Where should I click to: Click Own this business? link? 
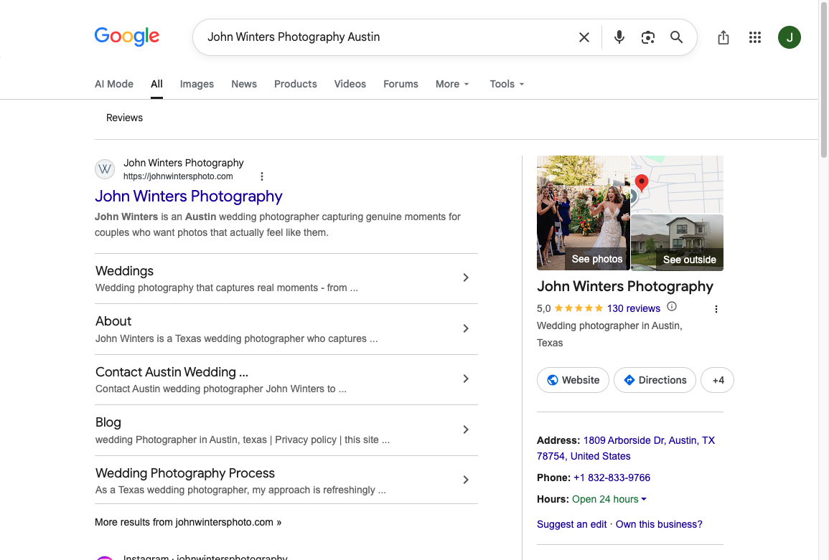click(x=659, y=524)
